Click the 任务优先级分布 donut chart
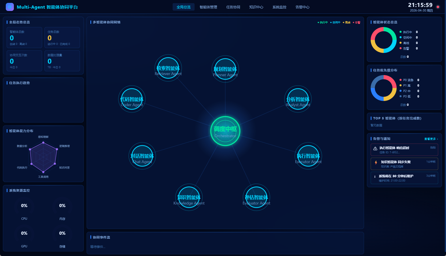446x256 pixels. click(384, 88)
